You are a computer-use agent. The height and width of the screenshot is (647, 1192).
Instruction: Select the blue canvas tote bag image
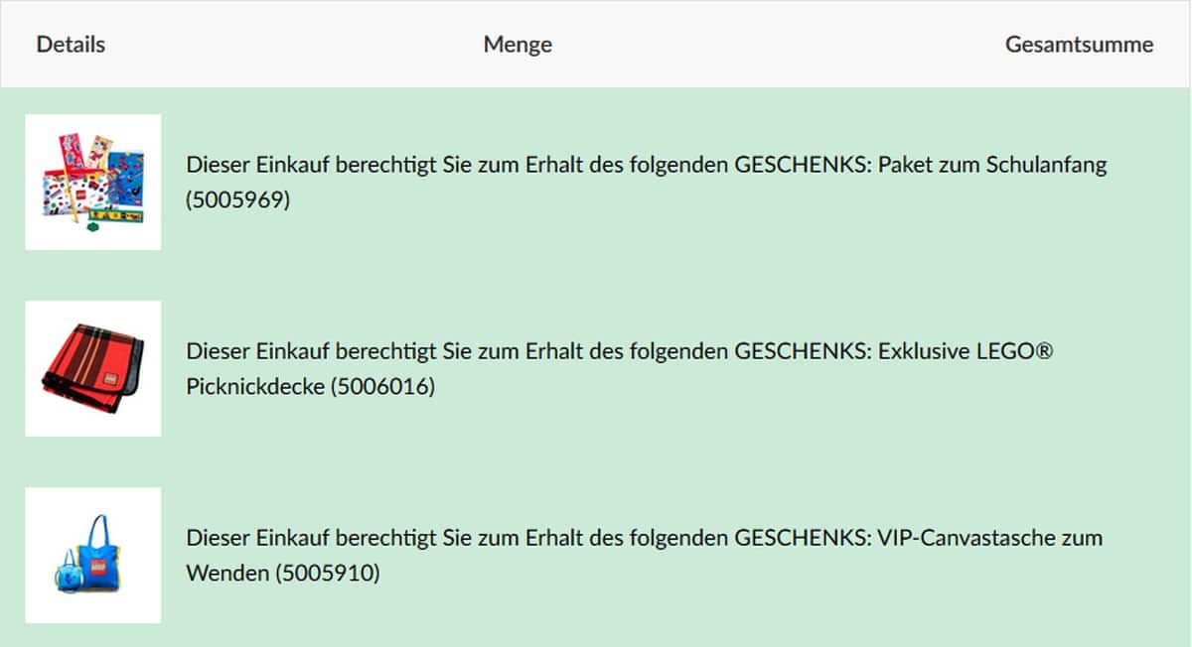[92, 555]
